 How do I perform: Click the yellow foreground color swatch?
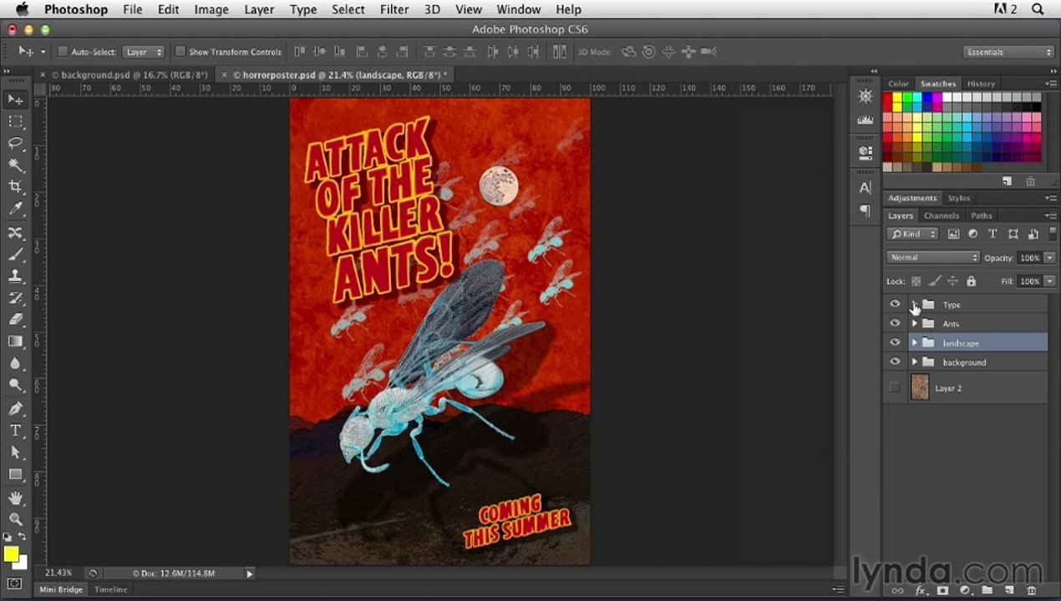[x=11, y=554]
